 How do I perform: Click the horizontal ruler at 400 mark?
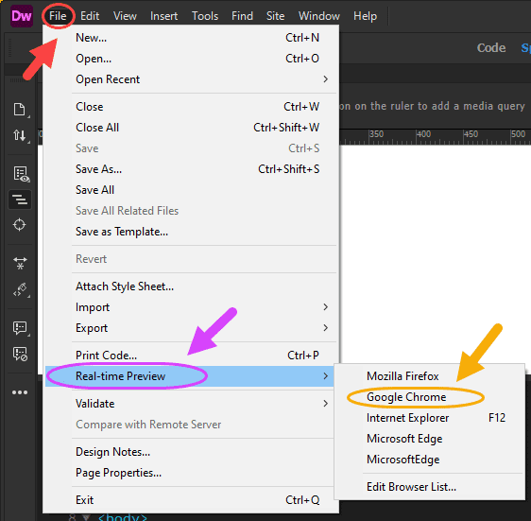coord(418,137)
